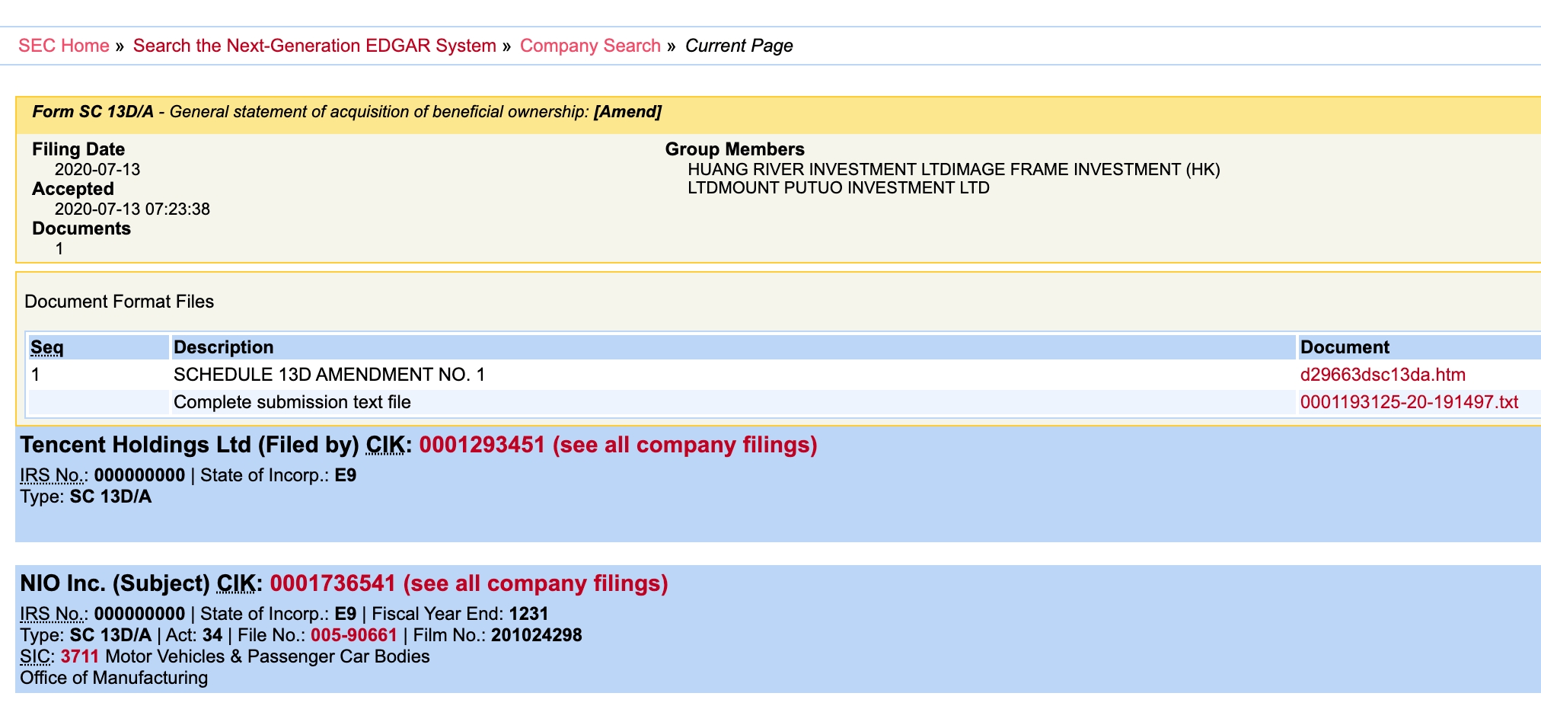Click the Seq value 1 in the table
Viewport: 1541px width, 725px height.
click(35, 375)
